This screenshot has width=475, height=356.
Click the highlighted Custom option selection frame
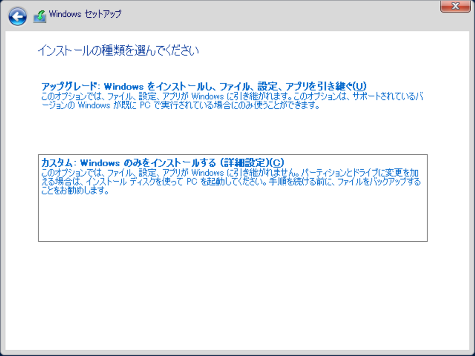point(233,195)
